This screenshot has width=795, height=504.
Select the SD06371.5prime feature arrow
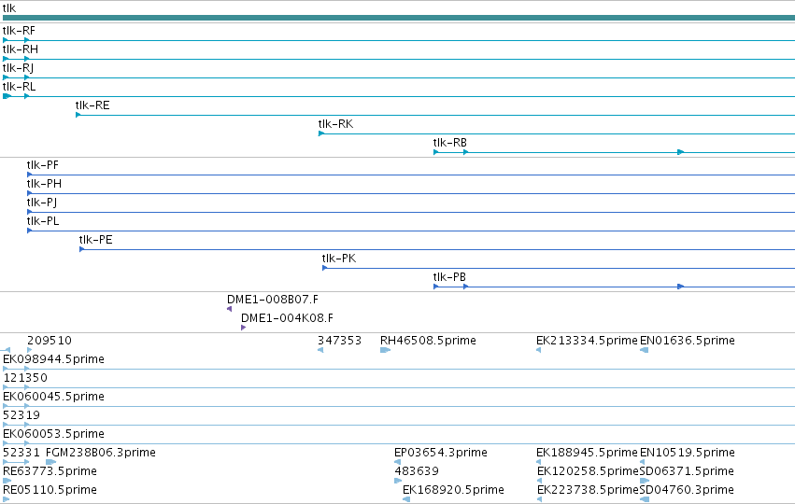pos(645,482)
